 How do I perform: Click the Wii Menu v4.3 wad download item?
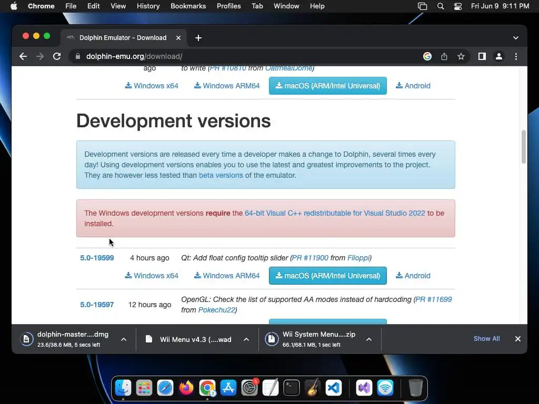(x=188, y=339)
